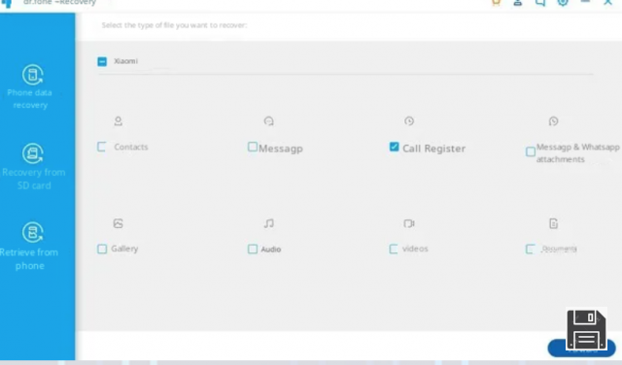Open Phone data recovery sidebar icon
The image size is (622, 365).
pyautogui.click(x=32, y=75)
